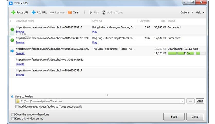
Task: Click green checkmark icon of Dog Gag row
Action: (x=12, y=40)
